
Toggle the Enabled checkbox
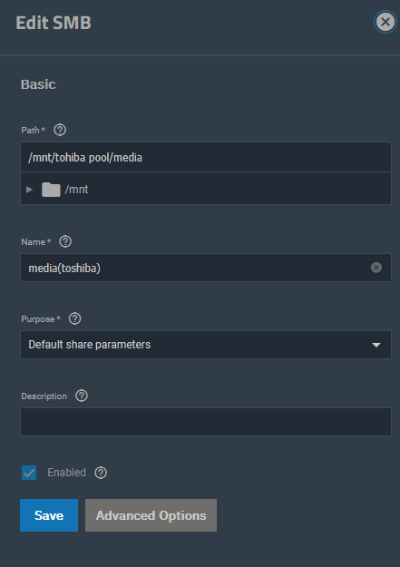29,473
